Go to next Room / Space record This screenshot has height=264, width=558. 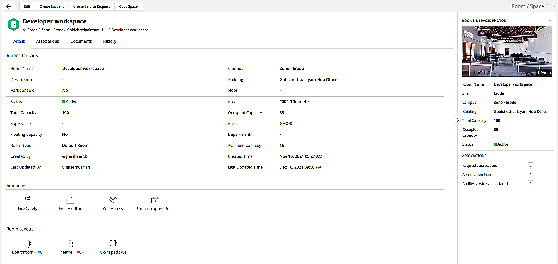[554, 6]
